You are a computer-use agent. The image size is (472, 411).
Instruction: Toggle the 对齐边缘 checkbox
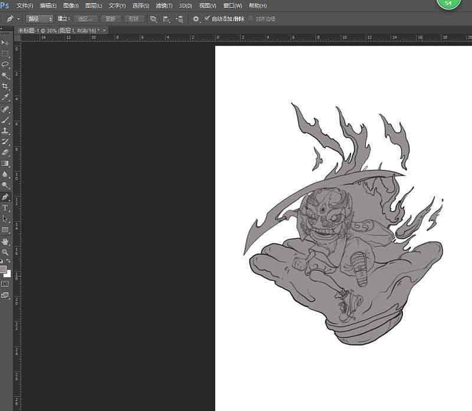click(250, 19)
